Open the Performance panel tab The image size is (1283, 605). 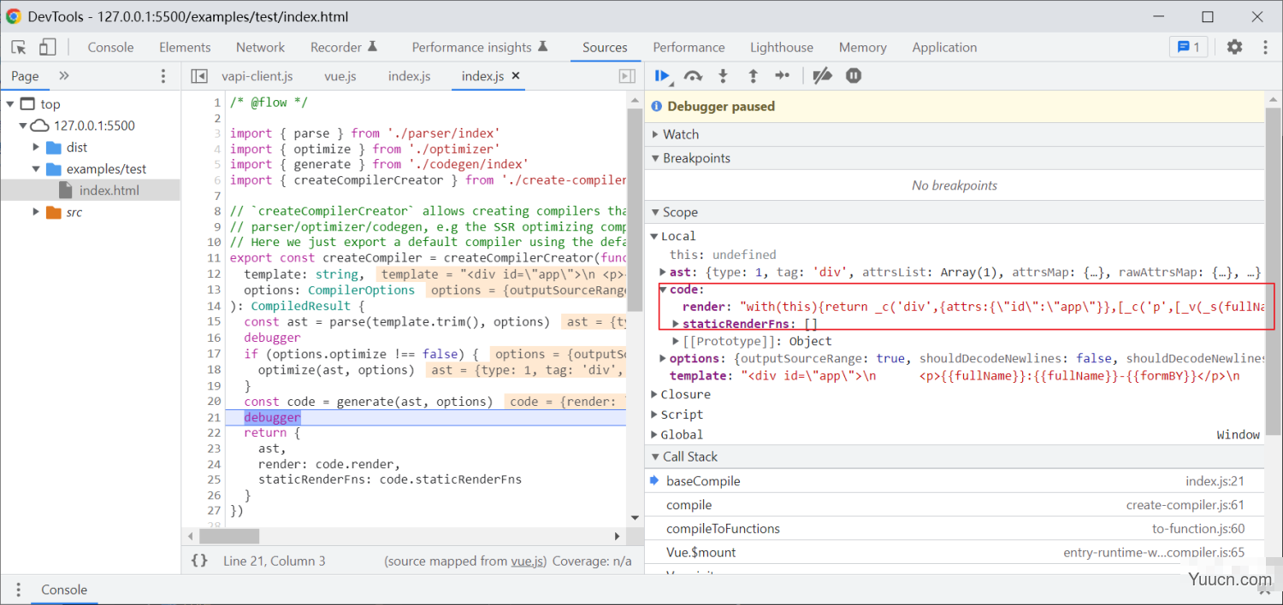coord(689,47)
